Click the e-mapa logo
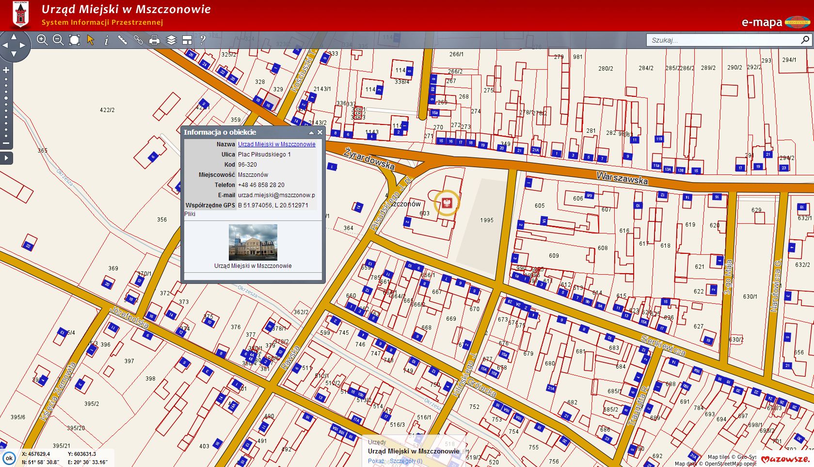Image resolution: width=814 pixels, height=467 pixels. [776, 22]
